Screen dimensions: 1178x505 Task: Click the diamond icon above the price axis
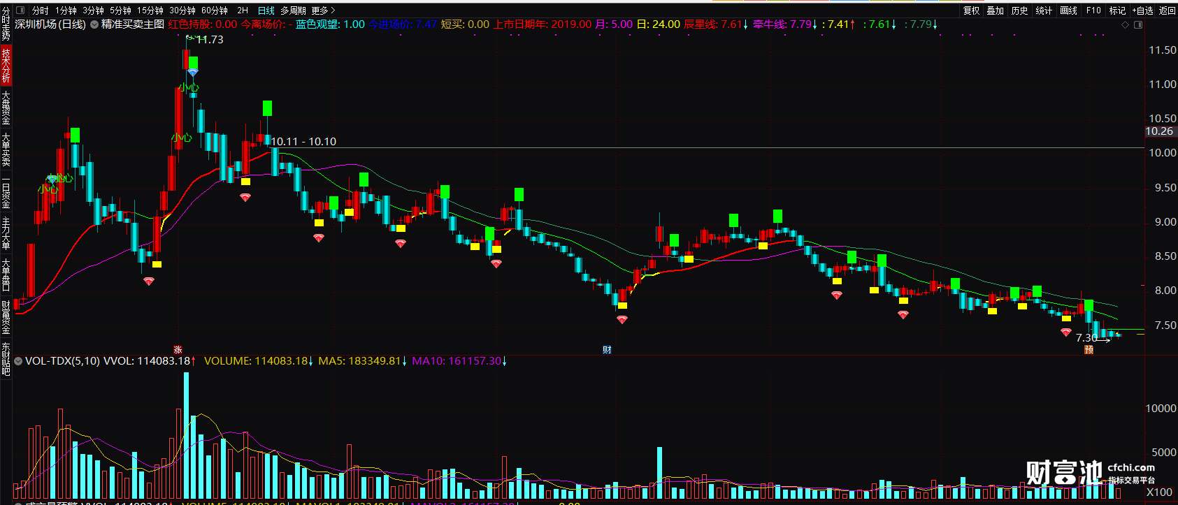coord(1125,24)
